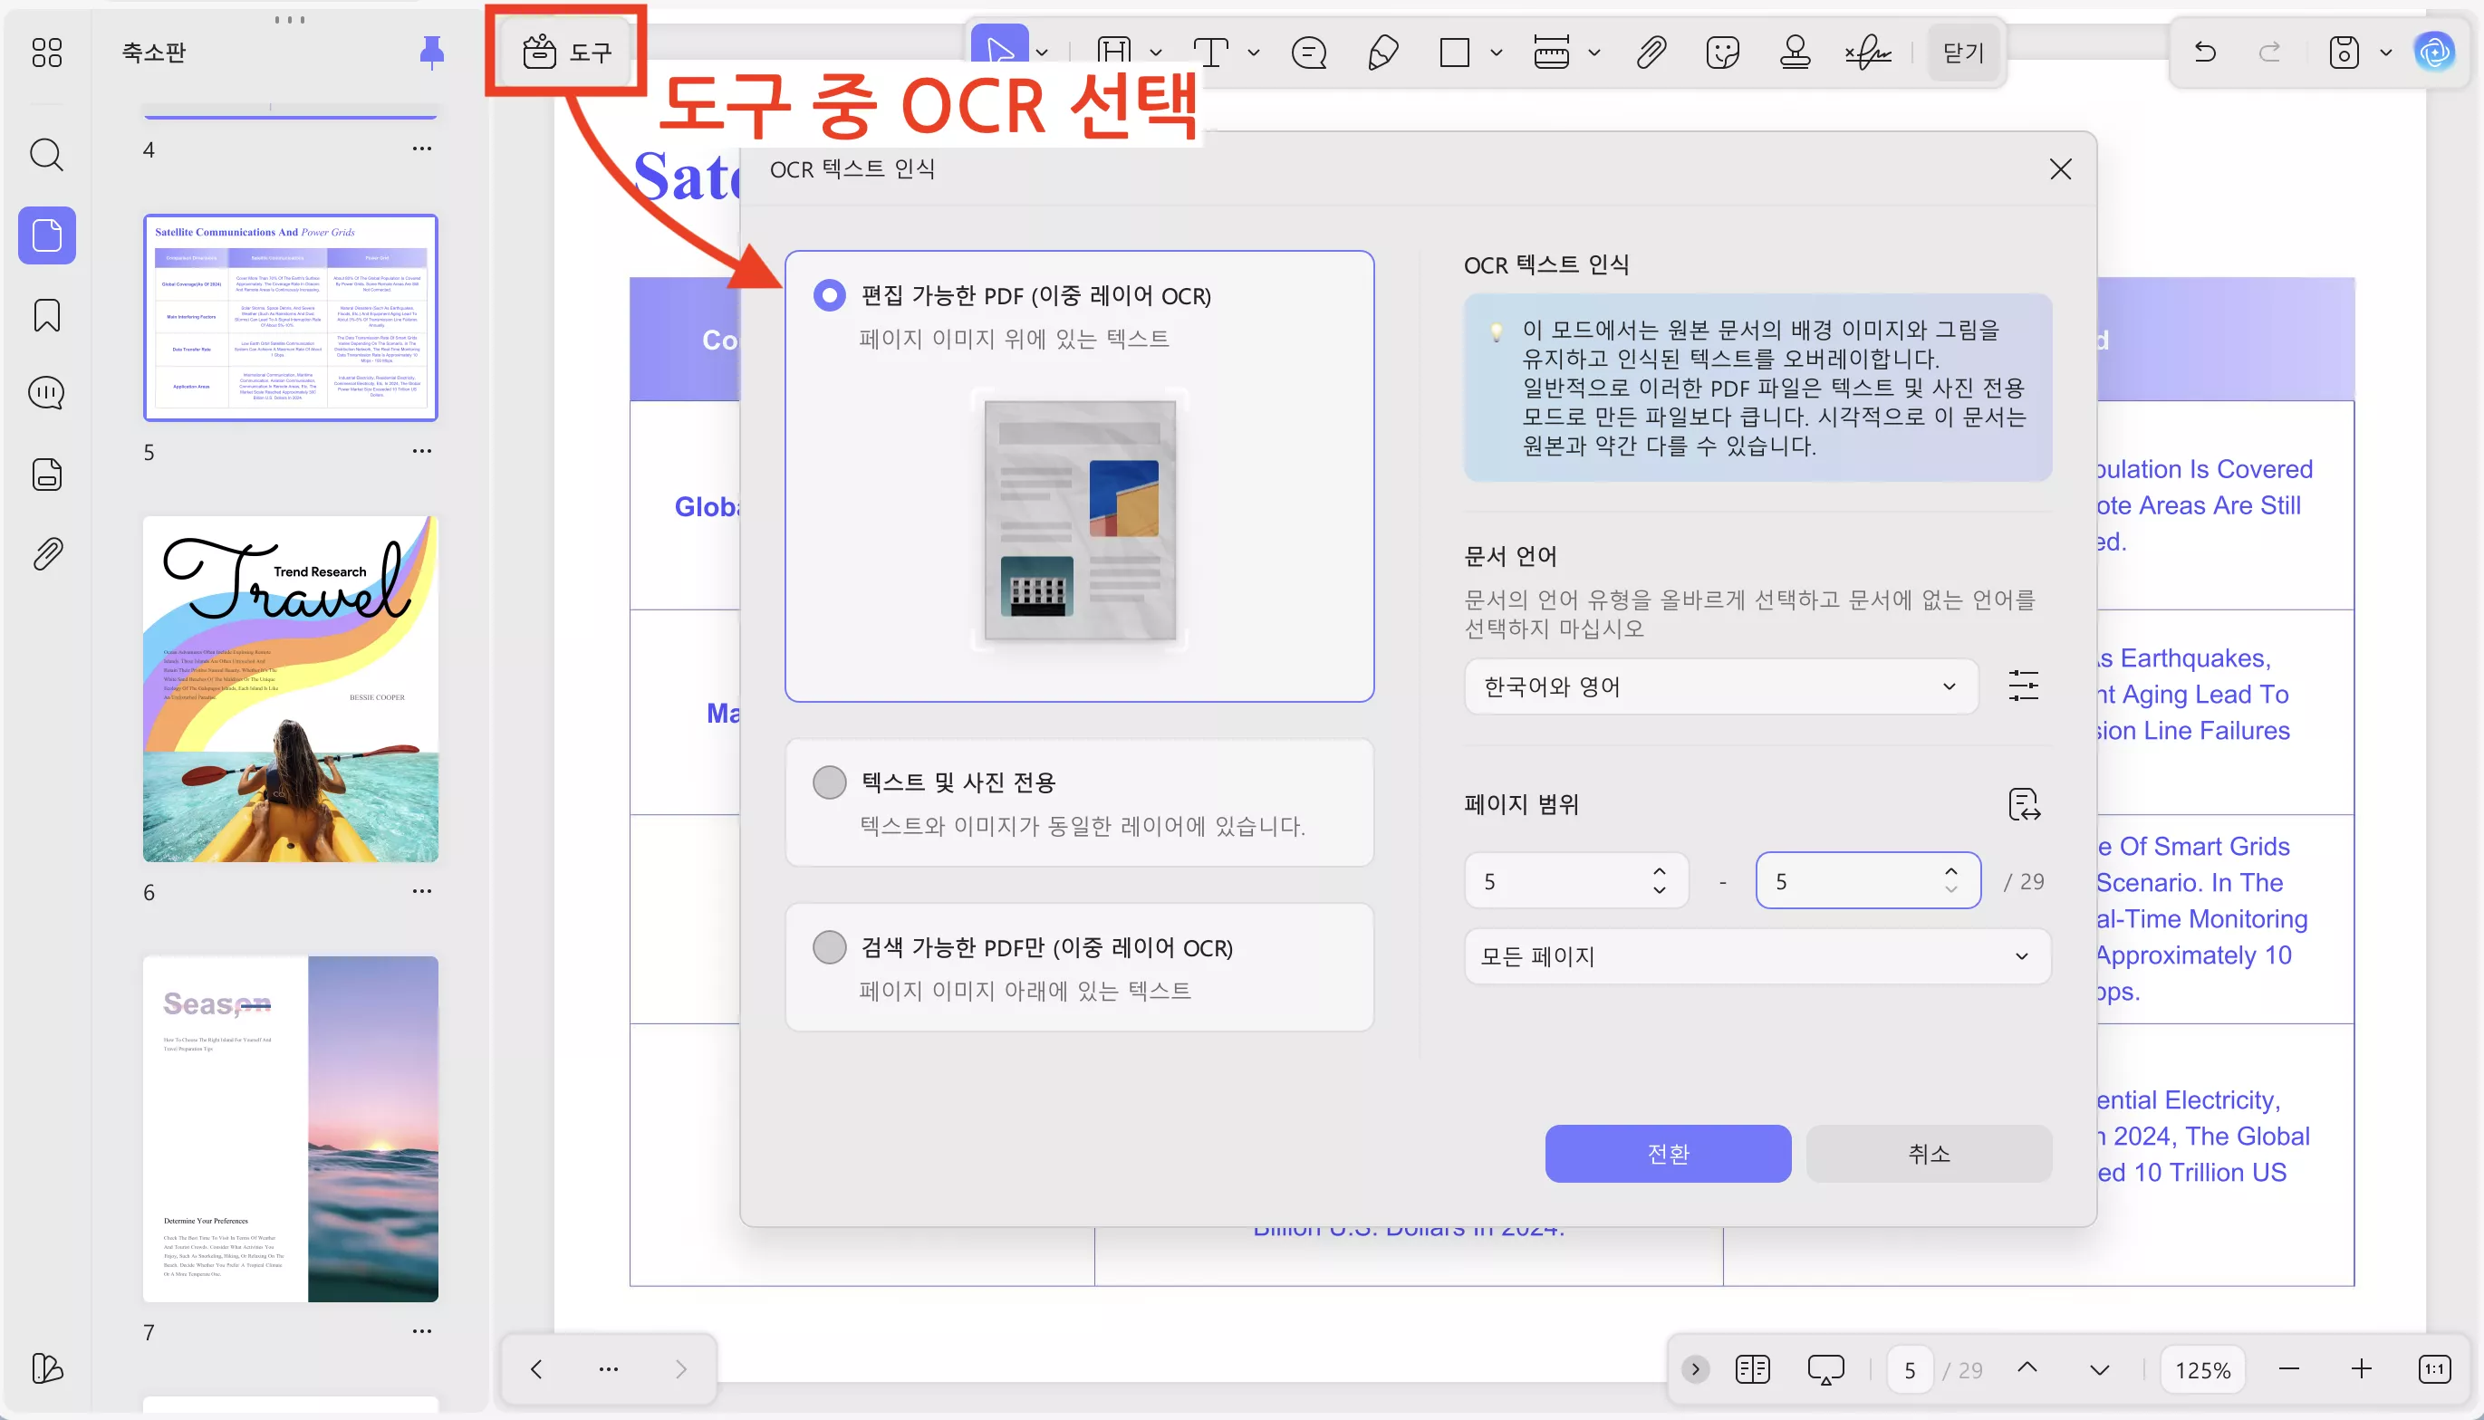Select the Text tool in the toolbar
This screenshot has height=1420, width=2484.
pyautogui.click(x=1213, y=53)
